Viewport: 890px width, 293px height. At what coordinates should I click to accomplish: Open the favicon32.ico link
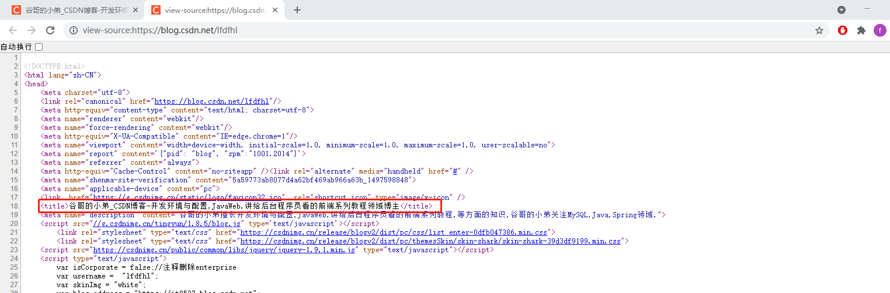tap(187, 197)
